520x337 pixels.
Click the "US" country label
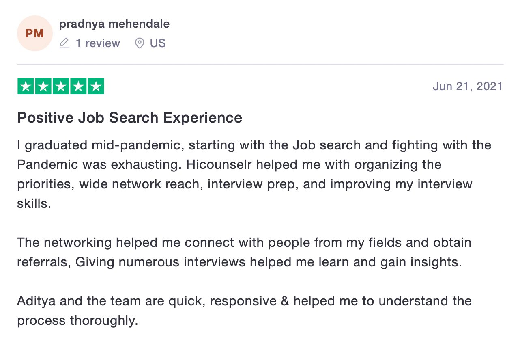coord(158,43)
